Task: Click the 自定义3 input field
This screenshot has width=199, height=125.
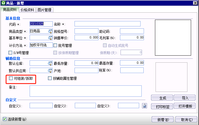Action: point(128,105)
